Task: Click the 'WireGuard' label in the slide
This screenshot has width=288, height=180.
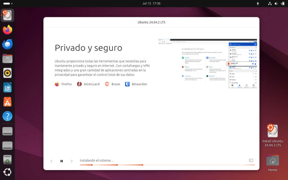Action: [91, 84]
